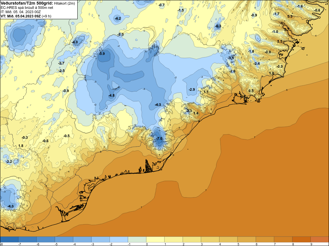Click the legend swatch between -5 and -4
The width and height of the screenshot is (329, 246).
pyautogui.click(x=64, y=239)
